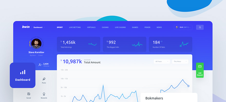
Task: Open the Posts feather icon
Action: 44,79
